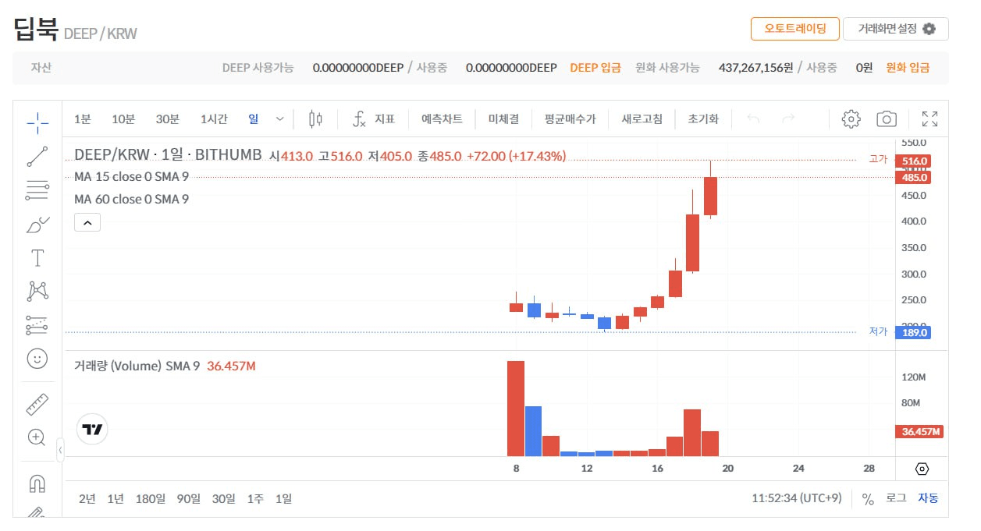The image size is (981, 531).
Task: Toggle 로그 logarithmic scale
Action: [896, 498]
